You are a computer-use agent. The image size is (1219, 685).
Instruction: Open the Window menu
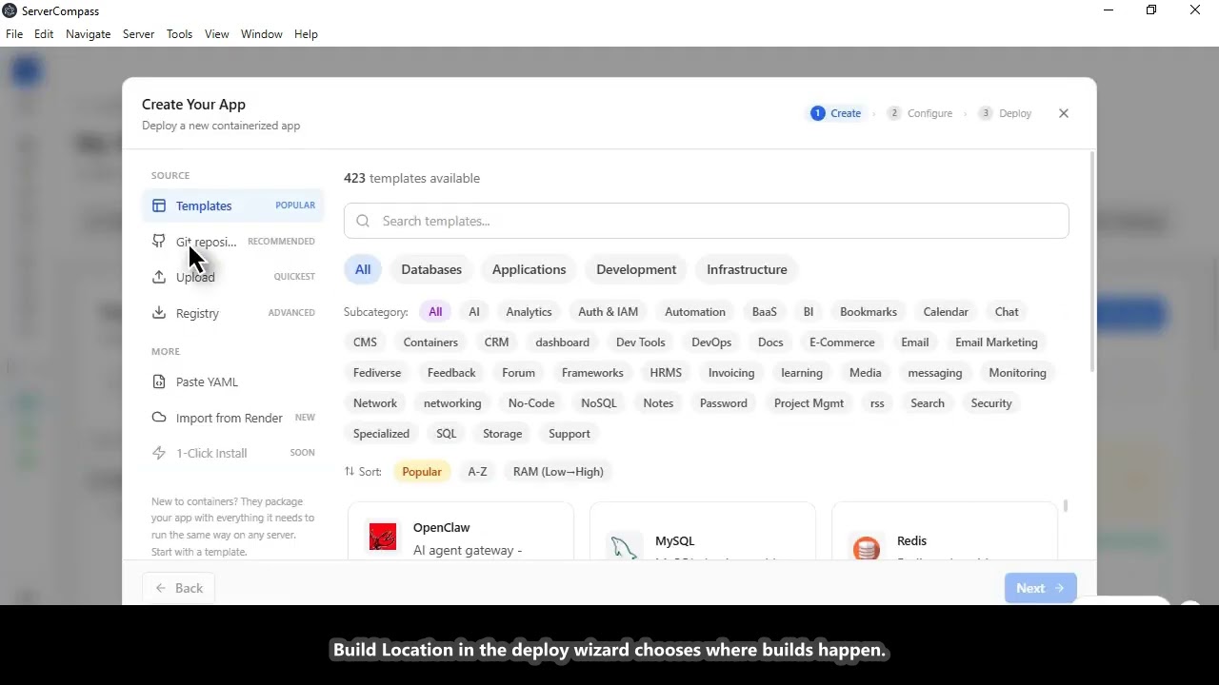[x=262, y=34]
